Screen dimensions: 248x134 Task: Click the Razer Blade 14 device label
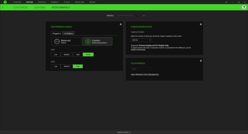pos(124,132)
